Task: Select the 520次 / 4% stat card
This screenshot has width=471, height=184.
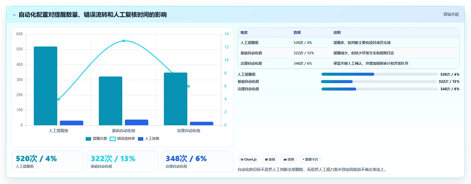Action: pyautogui.click(x=47, y=161)
